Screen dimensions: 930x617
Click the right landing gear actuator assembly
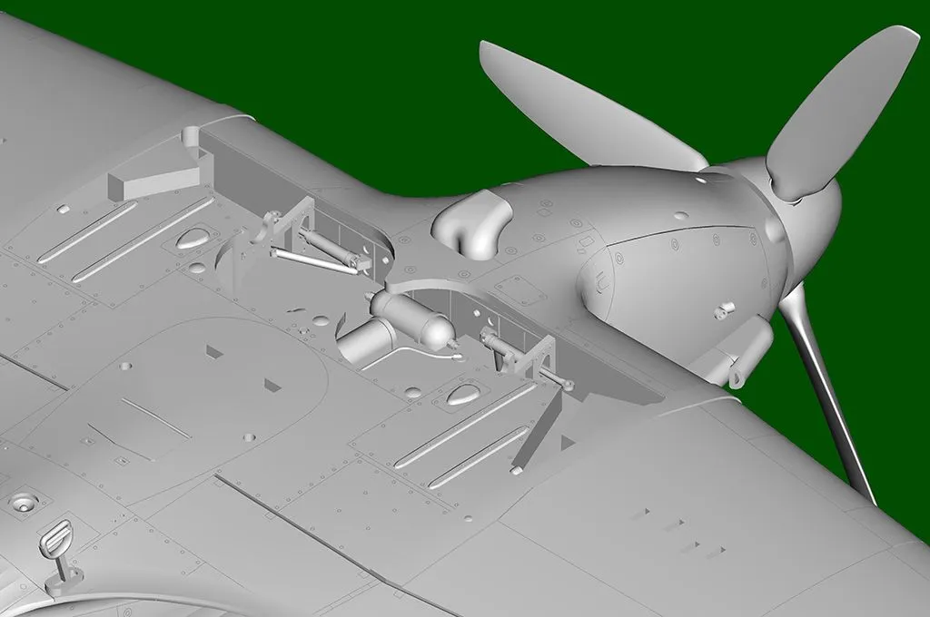[525, 356]
